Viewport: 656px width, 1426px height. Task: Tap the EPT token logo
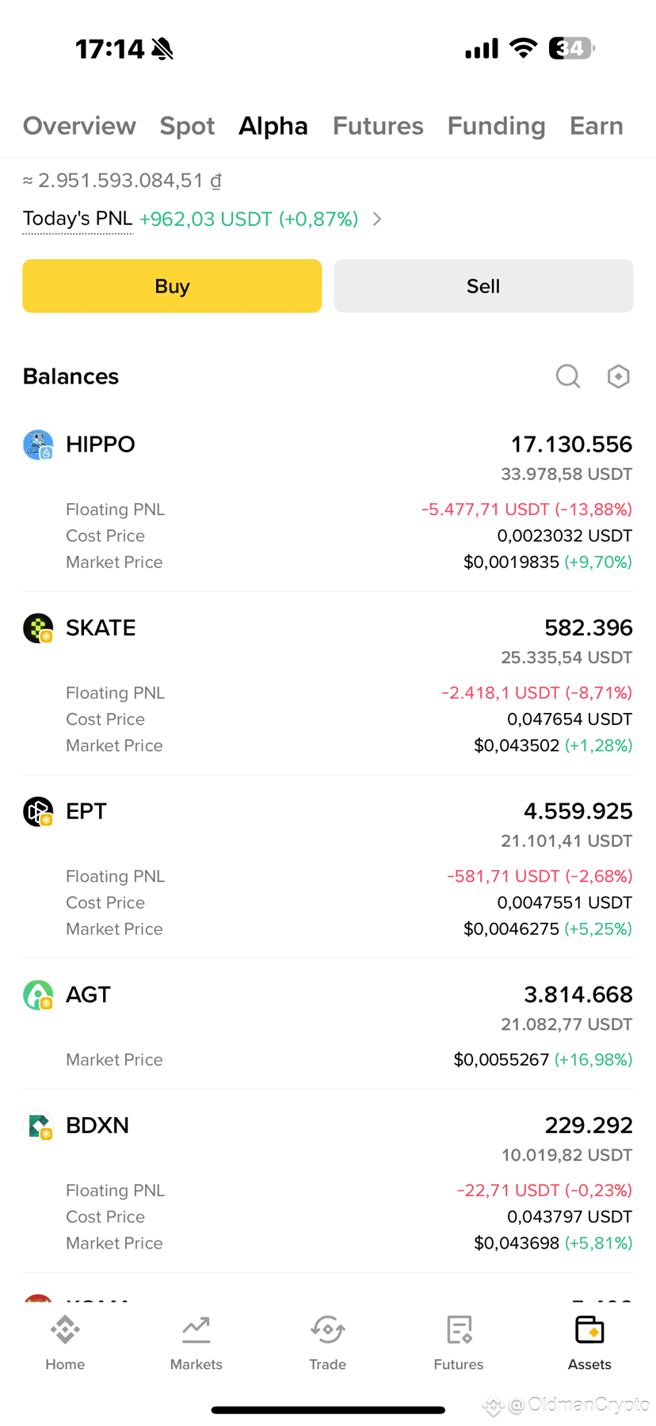[38, 811]
